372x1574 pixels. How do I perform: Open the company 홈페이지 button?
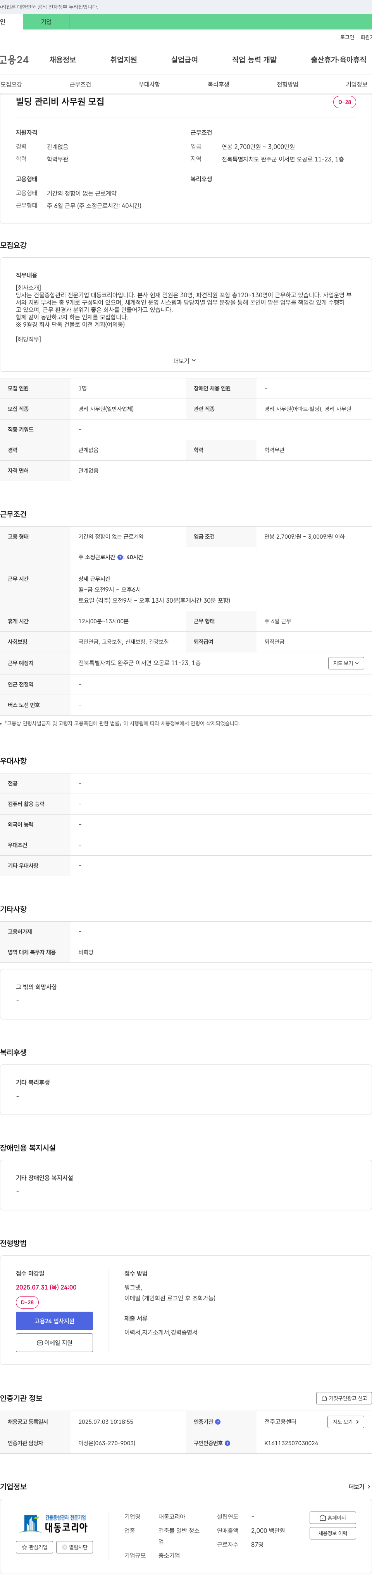pos(332,1517)
